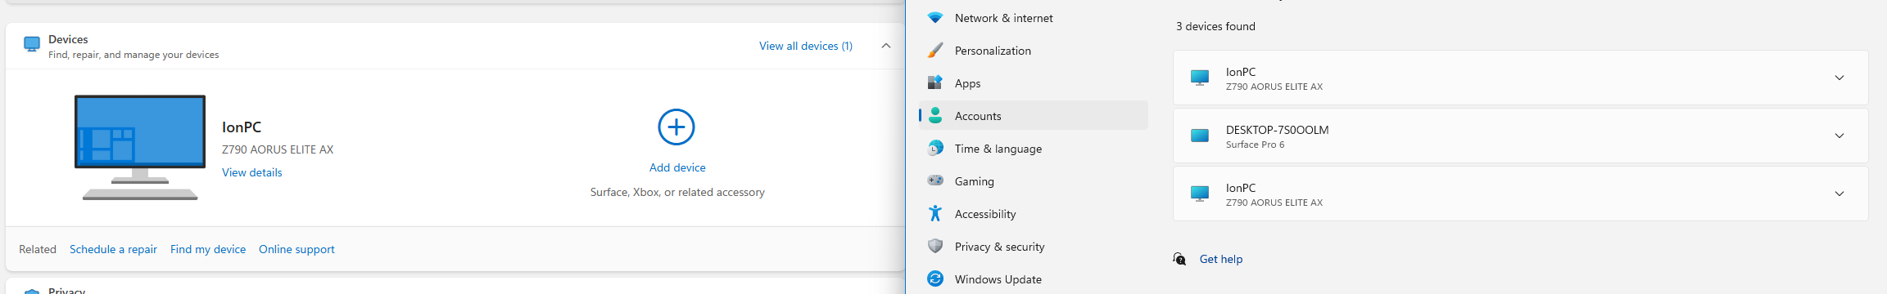
Task: Open Personalization settings
Action: 1034,50
